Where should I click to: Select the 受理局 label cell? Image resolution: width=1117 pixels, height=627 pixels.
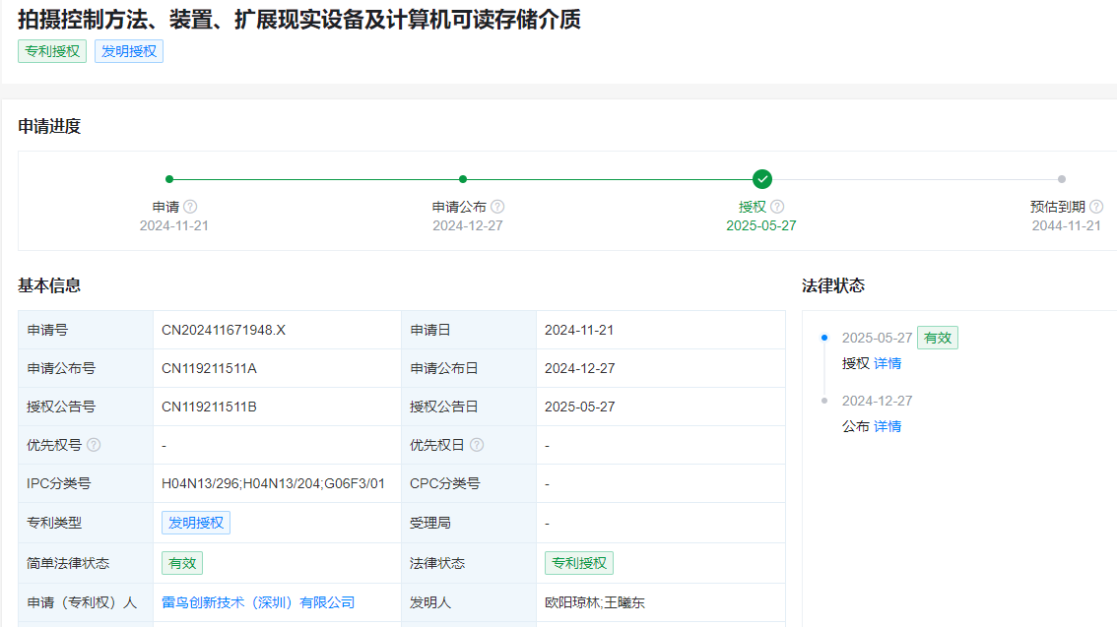pyautogui.click(x=469, y=523)
